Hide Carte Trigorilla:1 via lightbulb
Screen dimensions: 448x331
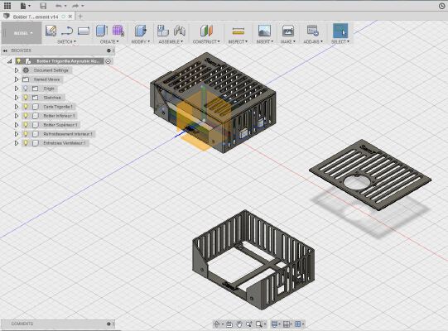coord(26,107)
